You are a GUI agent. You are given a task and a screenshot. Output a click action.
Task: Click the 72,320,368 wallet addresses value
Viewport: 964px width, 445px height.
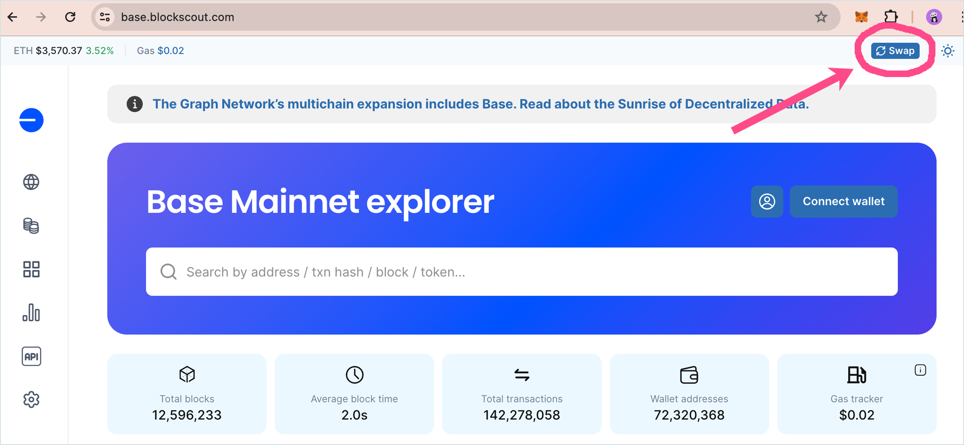pos(689,415)
